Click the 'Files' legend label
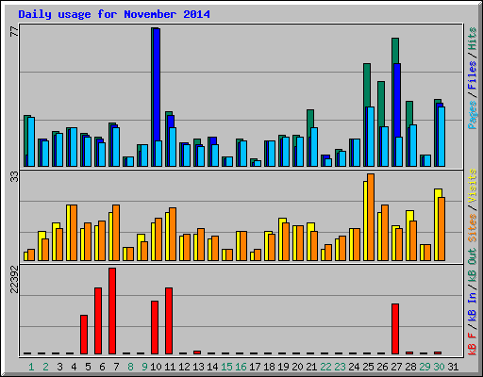The height and width of the screenshot is (377, 483). (x=473, y=75)
